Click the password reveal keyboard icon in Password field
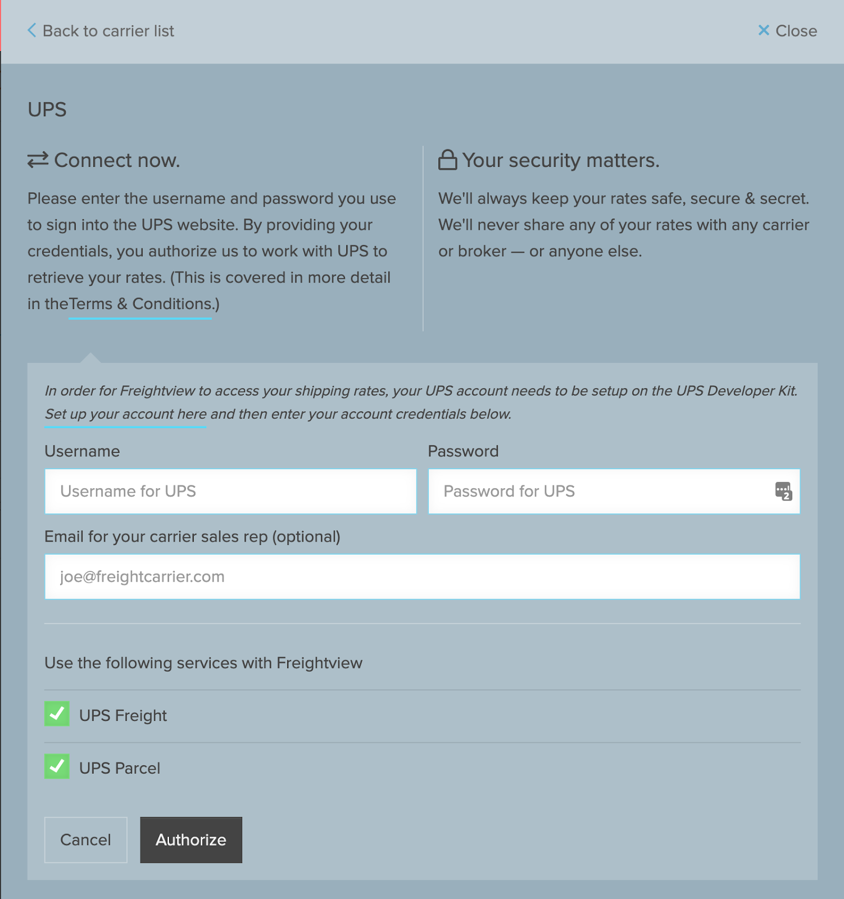 click(783, 491)
